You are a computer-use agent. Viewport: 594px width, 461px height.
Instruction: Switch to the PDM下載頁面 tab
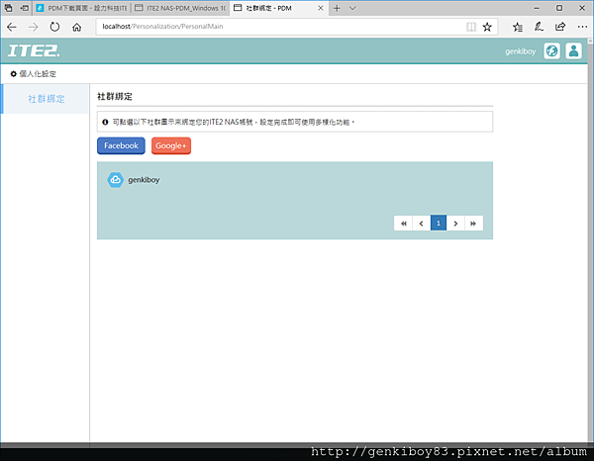(82, 8)
